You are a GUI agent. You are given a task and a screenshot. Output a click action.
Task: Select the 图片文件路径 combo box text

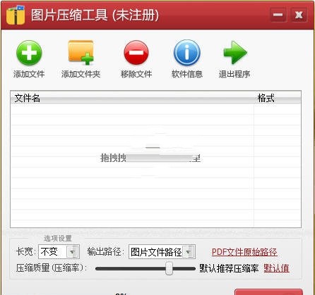click(x=156, y=252)
